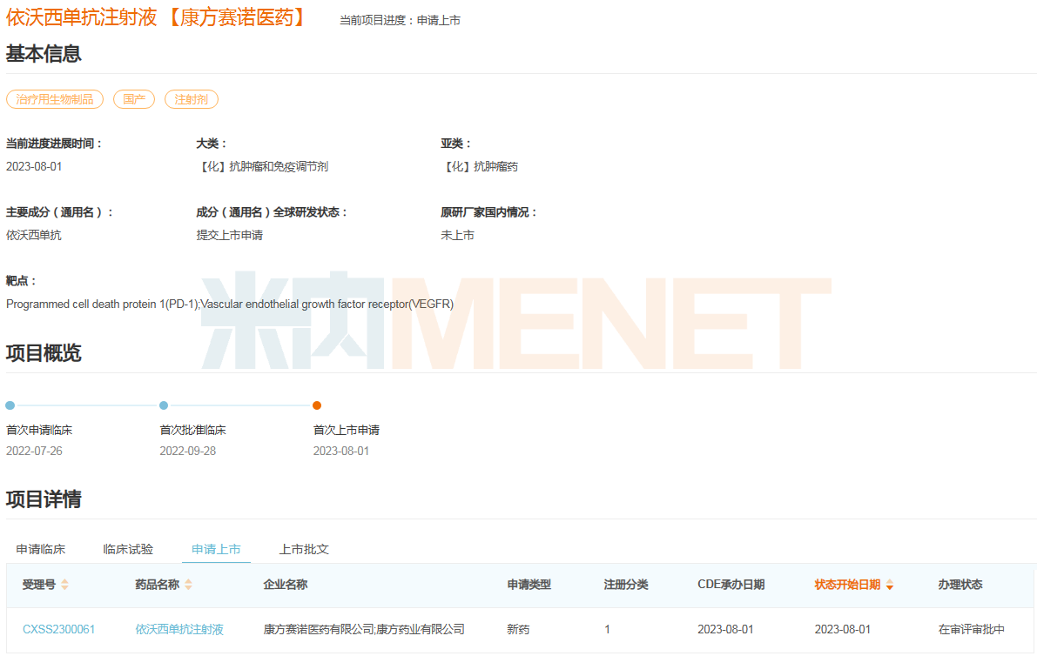Click the orange 首次上市申请 timeline dot
Screen dimensions: 1037x656
(x=317, y=405)
